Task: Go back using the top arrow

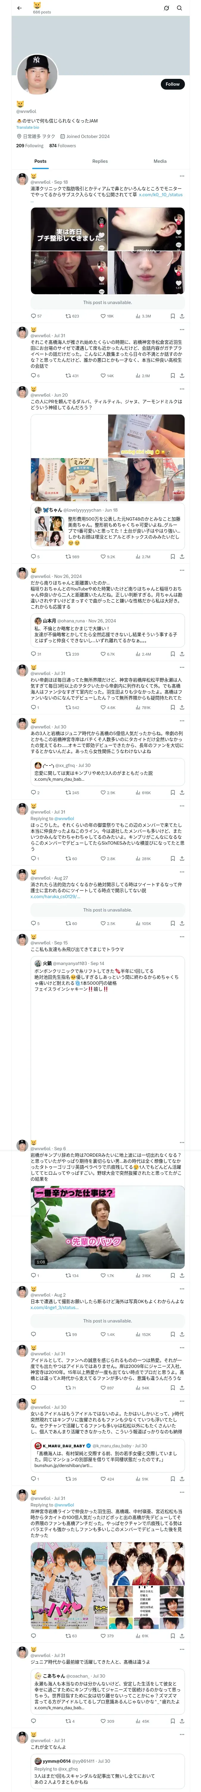Action: pyautogui.click(x=19, y=8)
